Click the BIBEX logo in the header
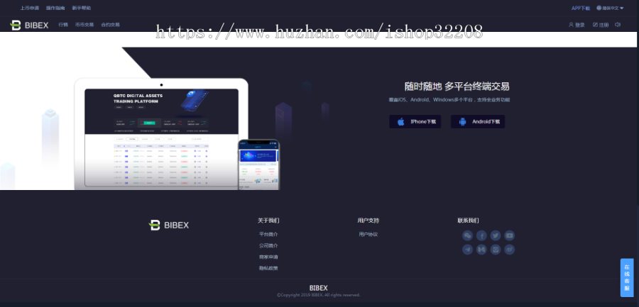 pyautogui.click(x=29, y=25)
